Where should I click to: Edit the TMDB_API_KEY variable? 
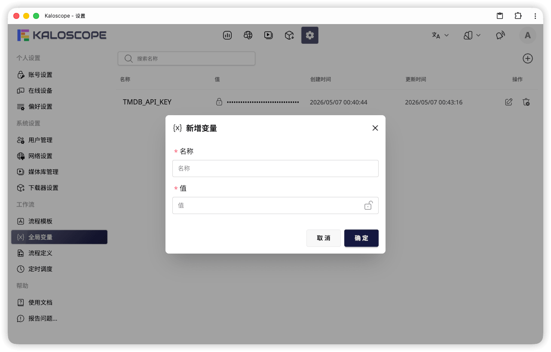(x=509, y=102)
